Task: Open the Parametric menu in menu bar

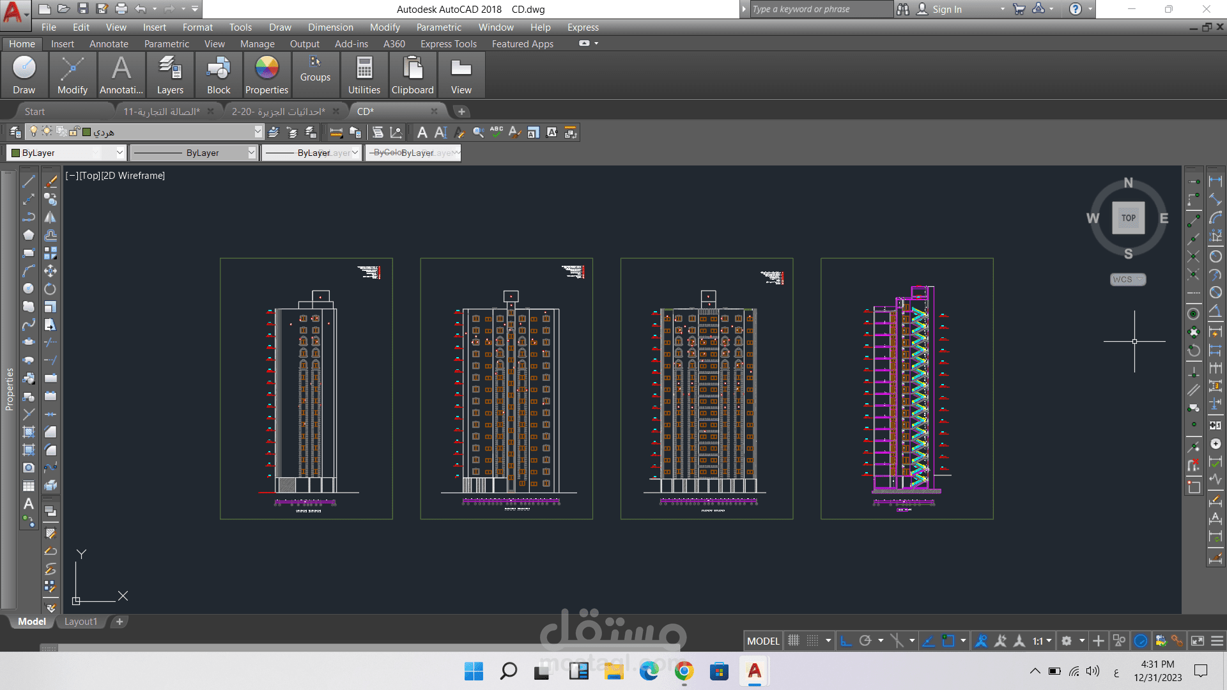Action: coord(438,27)
